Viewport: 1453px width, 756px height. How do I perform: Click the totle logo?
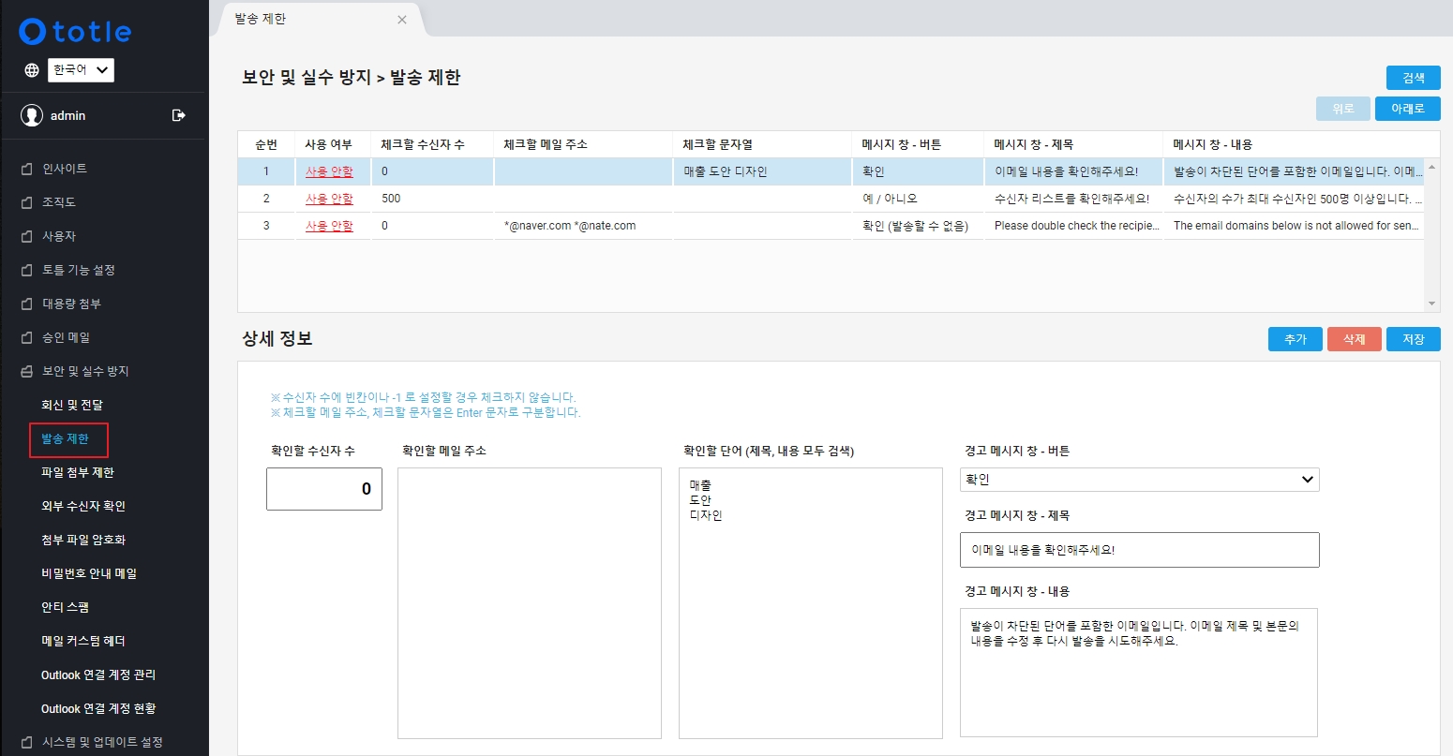point(76,32)
